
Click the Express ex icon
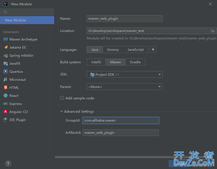coord(6,104)
